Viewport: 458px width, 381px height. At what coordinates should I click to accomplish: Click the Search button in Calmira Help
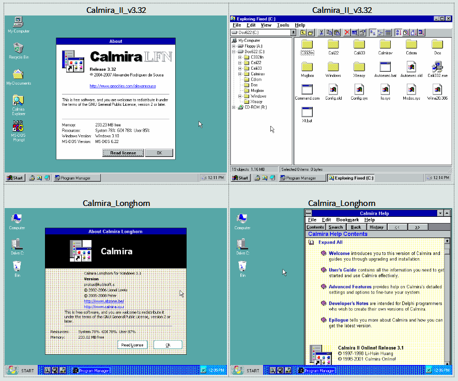(335, 227)
